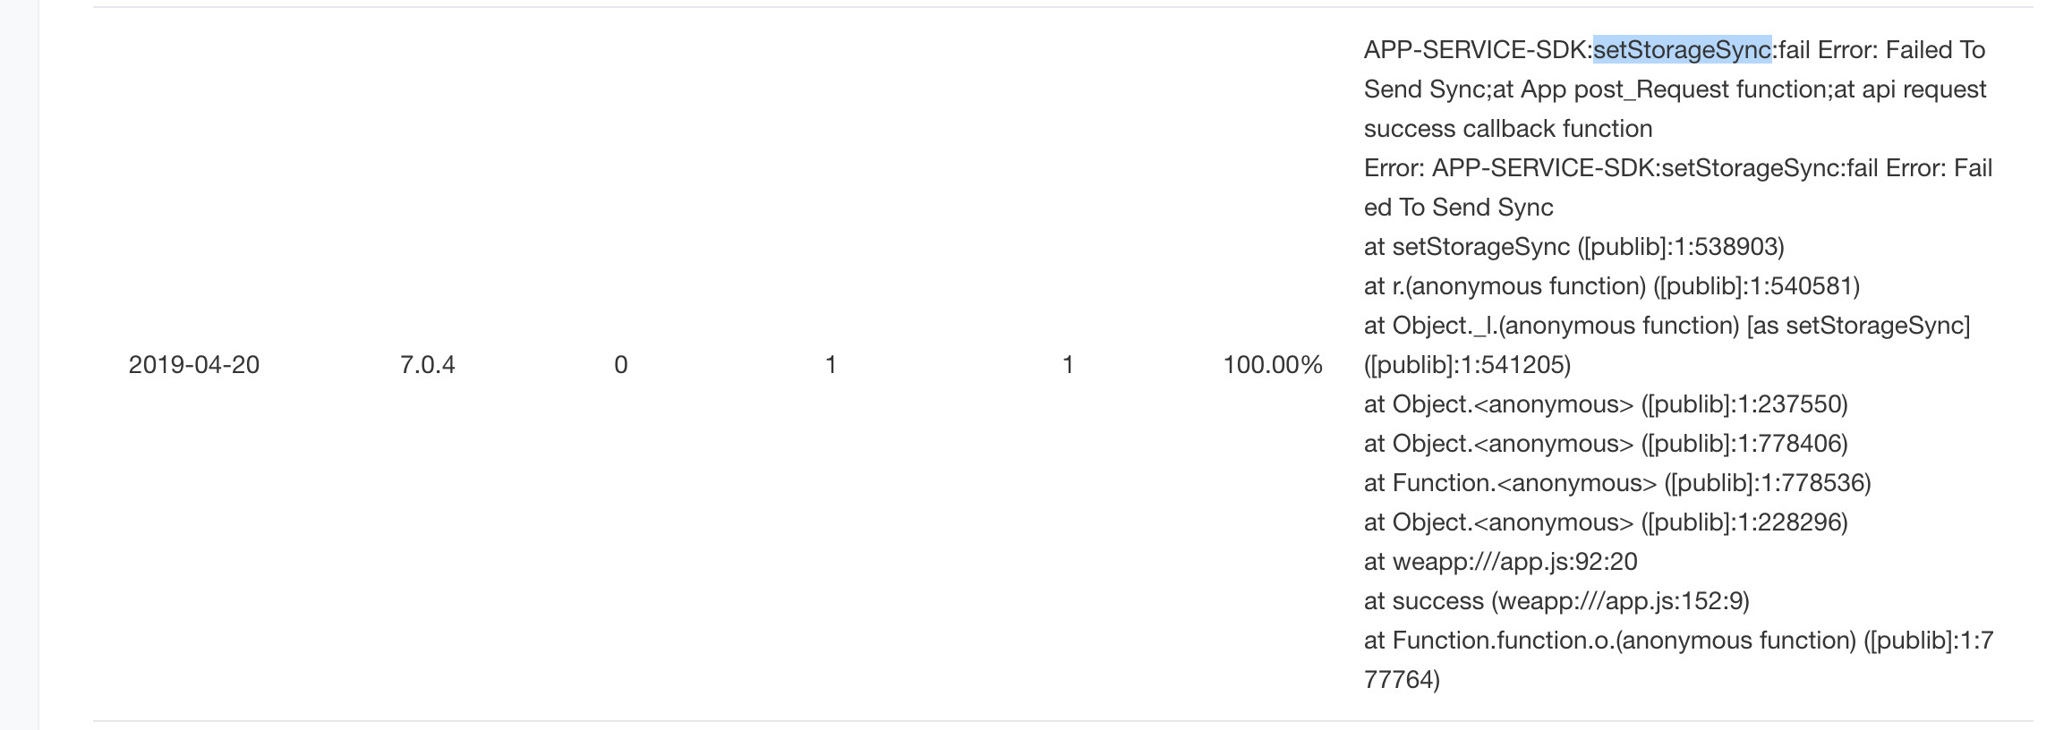Click 'at Object.<anonymous> ([publib]:1:778406)' line
The width and height of the screenshot is (2055, 730).
(1606, 444)
